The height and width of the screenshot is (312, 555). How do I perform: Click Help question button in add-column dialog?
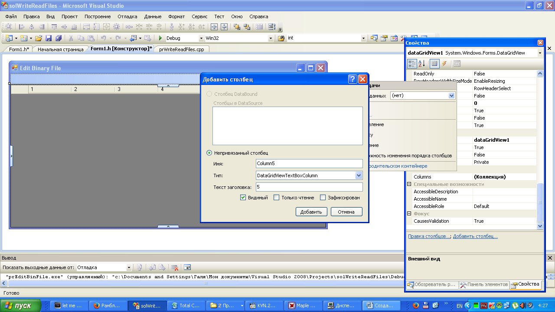353,79
